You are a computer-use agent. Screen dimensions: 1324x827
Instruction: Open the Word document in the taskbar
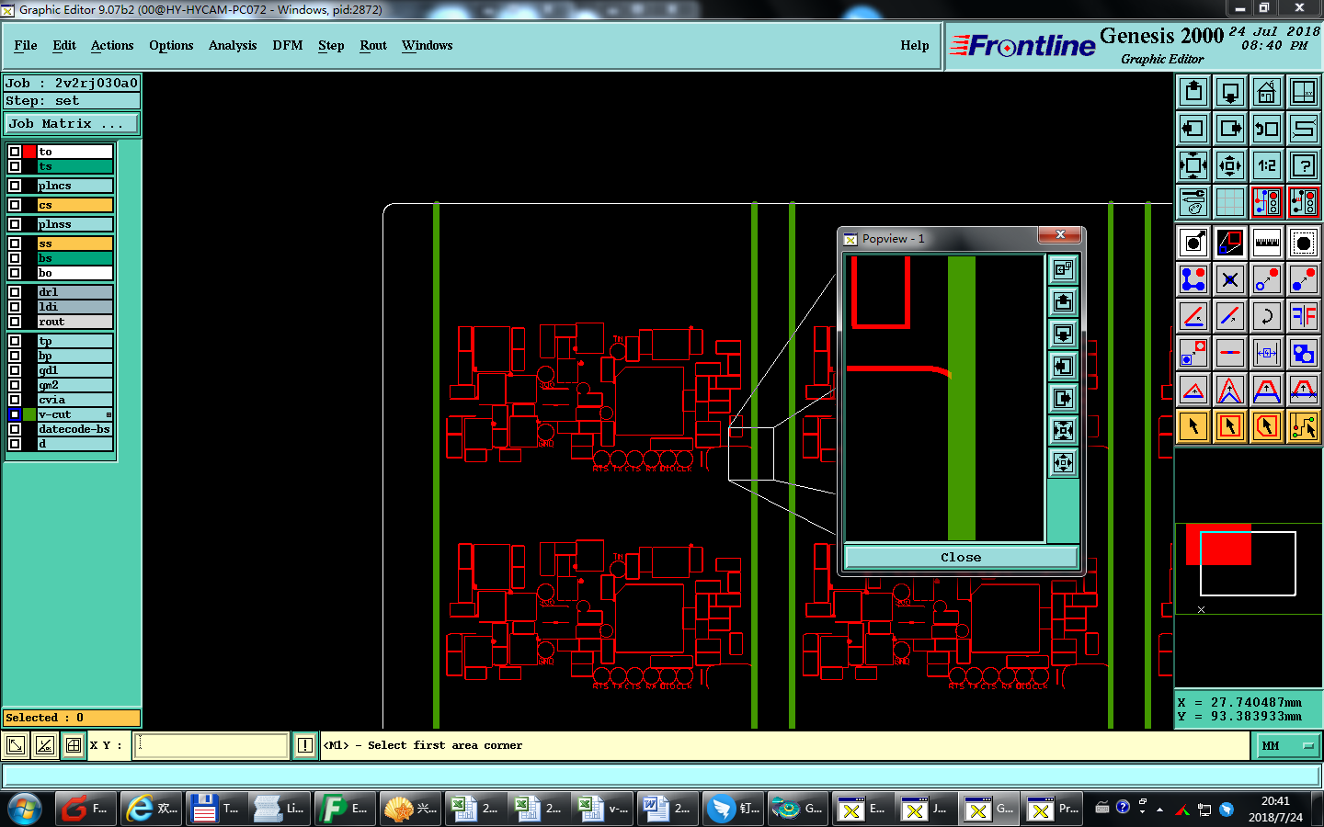pyautogui.click(x=668, y=809)
